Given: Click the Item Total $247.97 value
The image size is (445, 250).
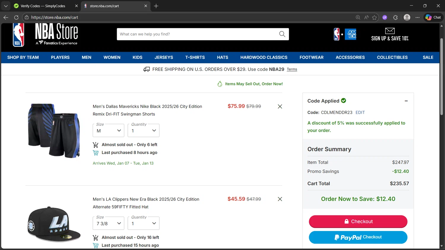Looking at the screenshot, I should [x=401, y=162].
